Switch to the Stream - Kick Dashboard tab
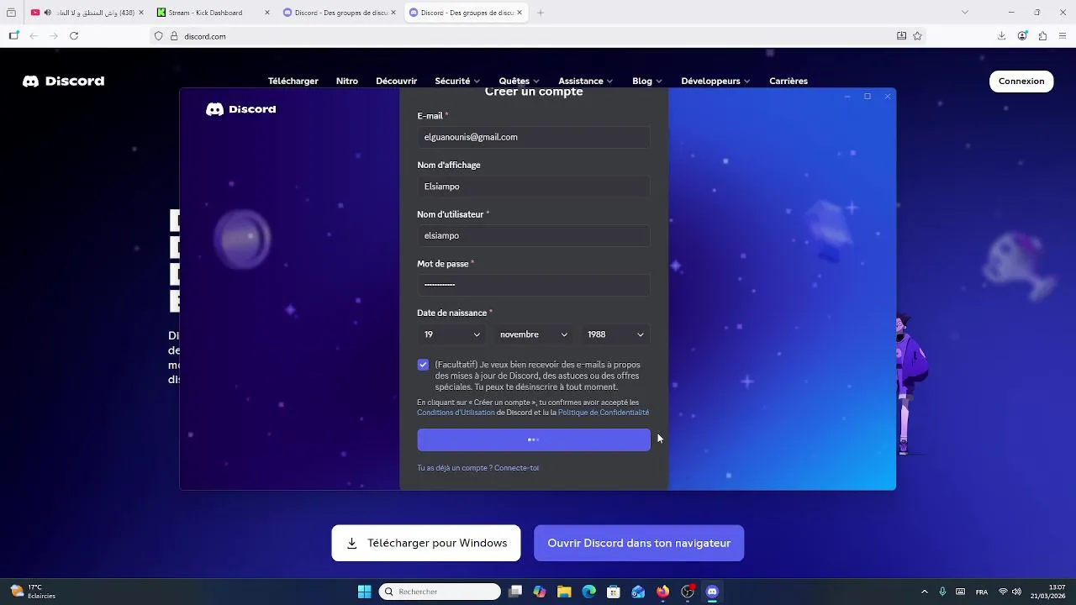Viewport: 1076px width, 605px height. tap(214, 13)
